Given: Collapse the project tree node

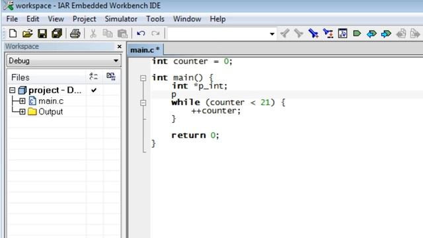Looking at the screenshot, I should click(12, 90).
